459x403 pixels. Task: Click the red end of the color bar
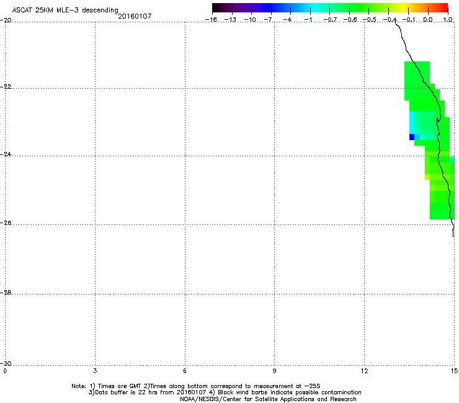(x=445, y=8)
